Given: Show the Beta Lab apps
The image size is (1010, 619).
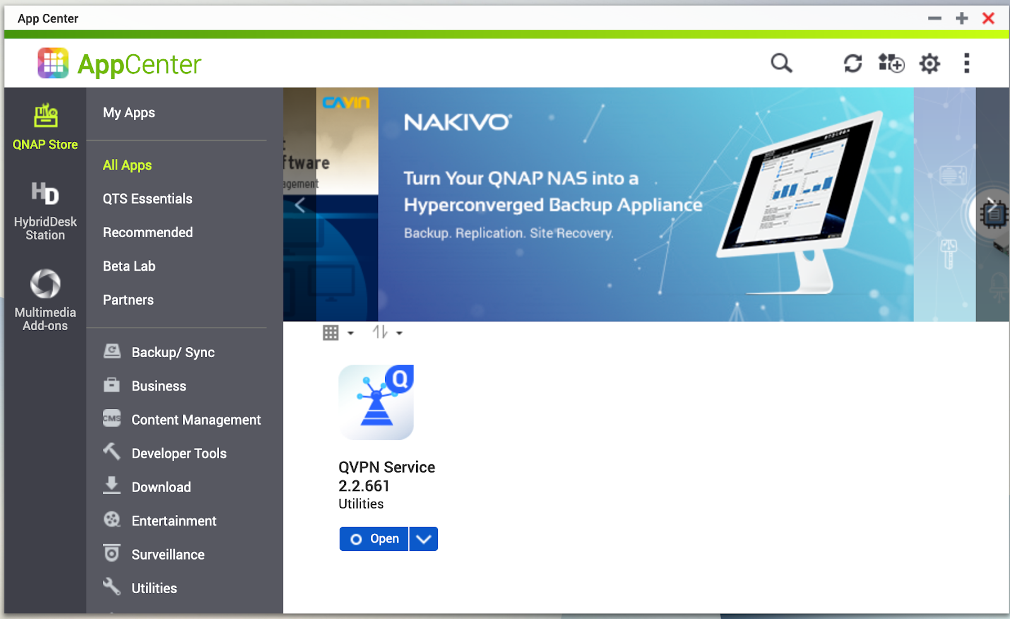Looking at the screenshot, I should 129,266.
